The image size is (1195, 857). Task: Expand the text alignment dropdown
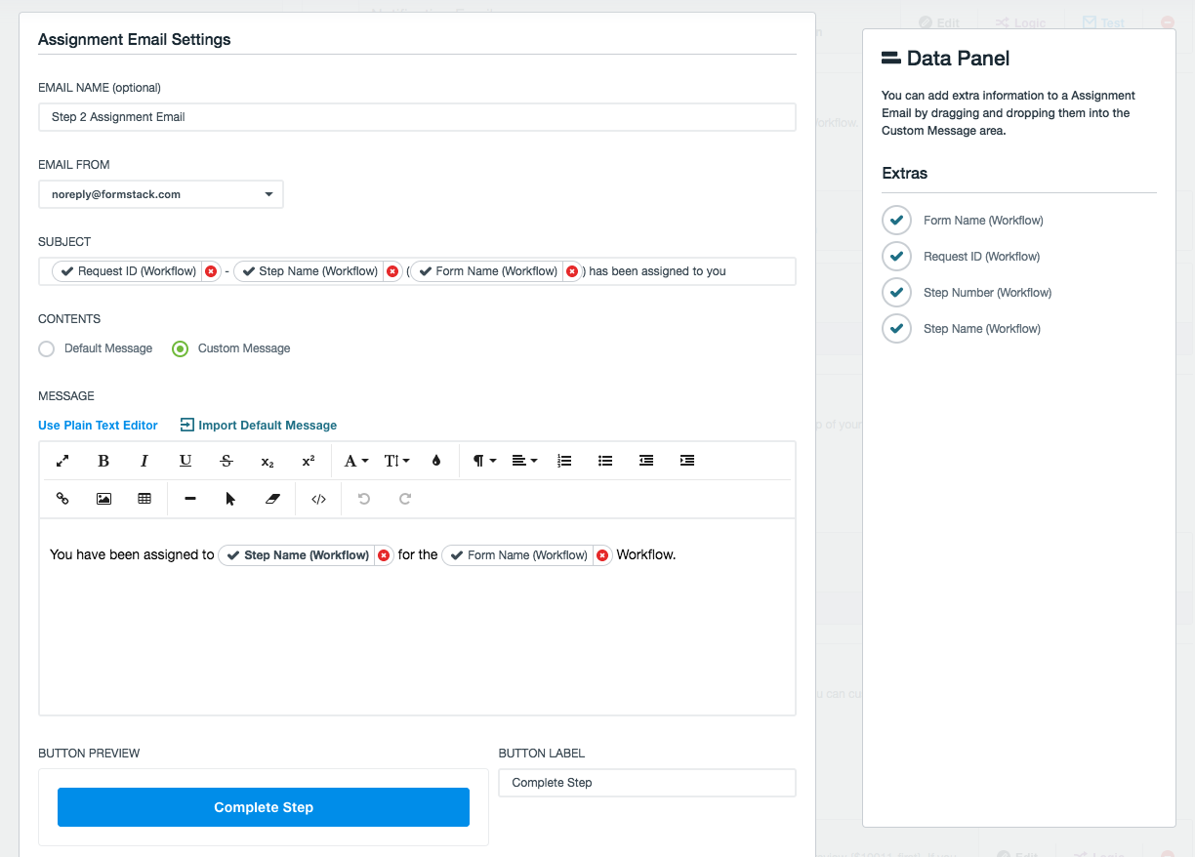coord(524,461)
